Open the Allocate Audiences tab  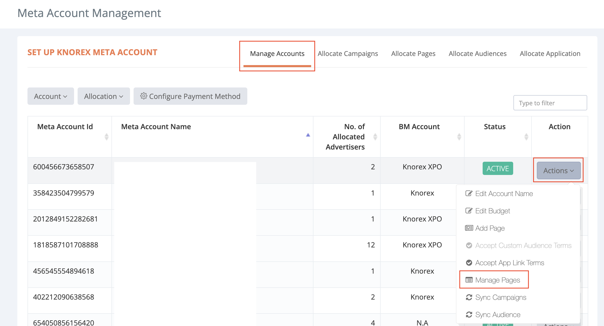[x=477, y=53]
